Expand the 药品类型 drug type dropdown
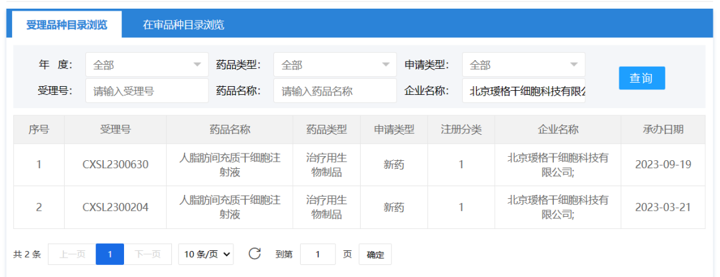Screen dimensions: 720x277 [x=335, y=65]
